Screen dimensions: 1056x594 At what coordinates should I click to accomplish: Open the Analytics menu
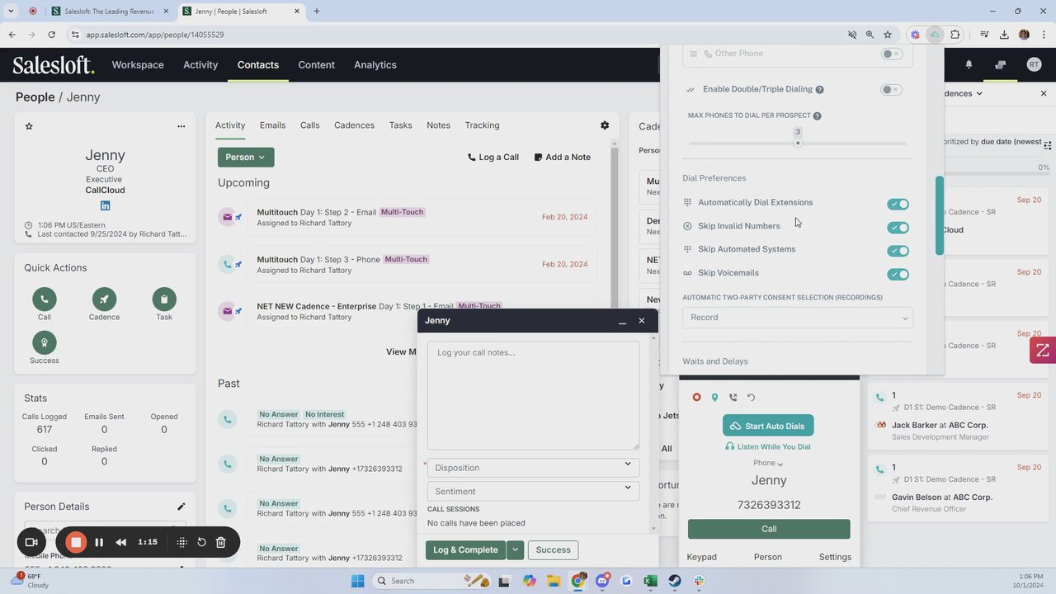point(375,65)
